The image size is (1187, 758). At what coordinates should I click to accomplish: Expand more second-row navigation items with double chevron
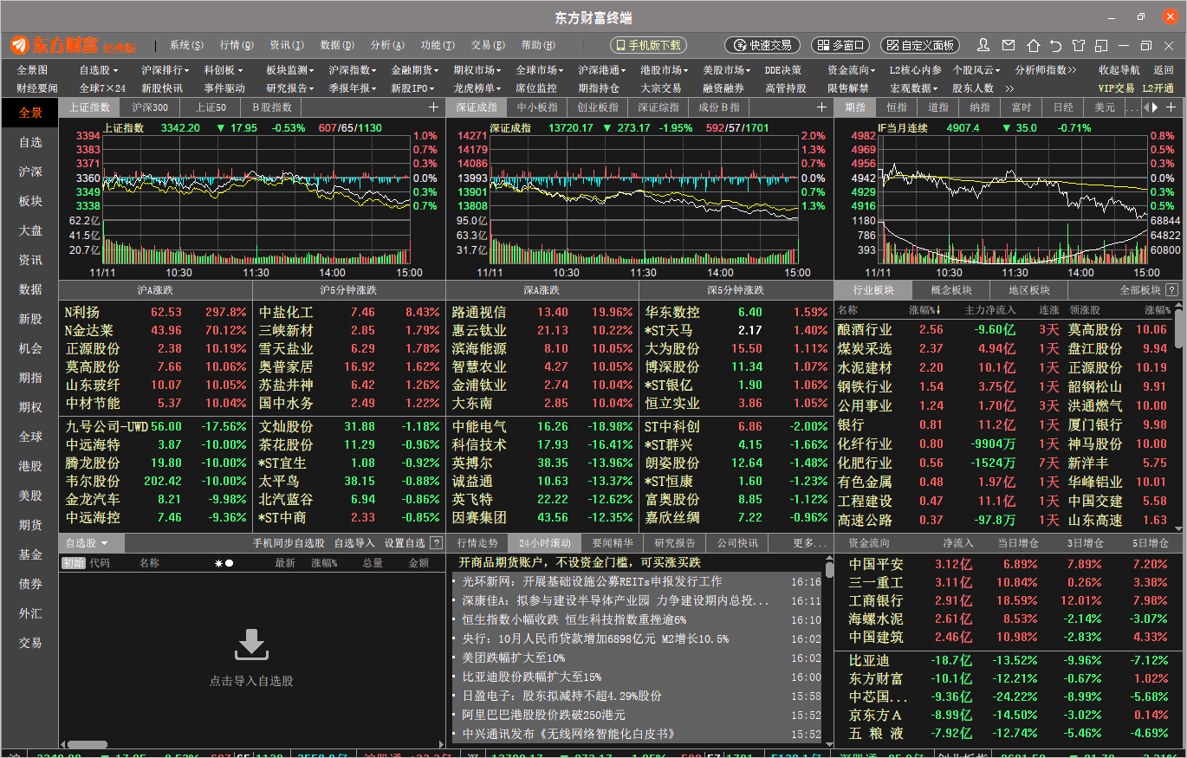pos(1009,88)
